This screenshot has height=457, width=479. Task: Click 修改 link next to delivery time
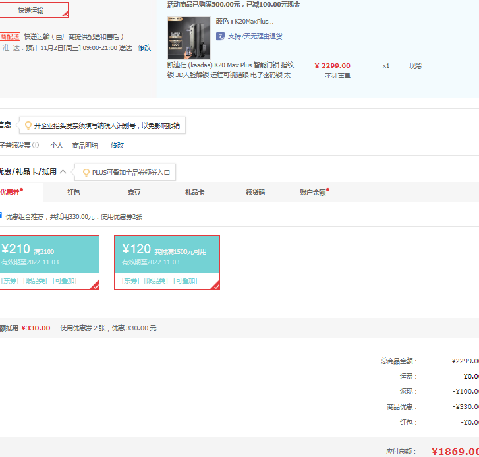click(144, 48)
